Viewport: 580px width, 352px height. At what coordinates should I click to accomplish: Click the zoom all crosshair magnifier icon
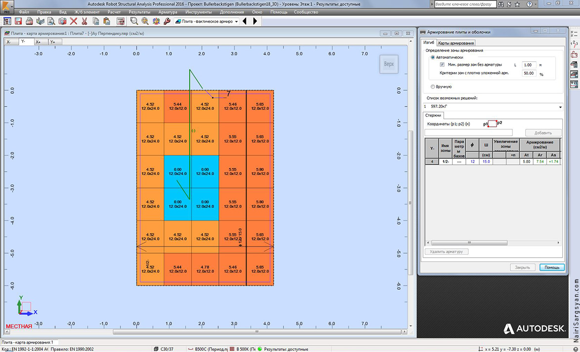[x=145, y=21]
